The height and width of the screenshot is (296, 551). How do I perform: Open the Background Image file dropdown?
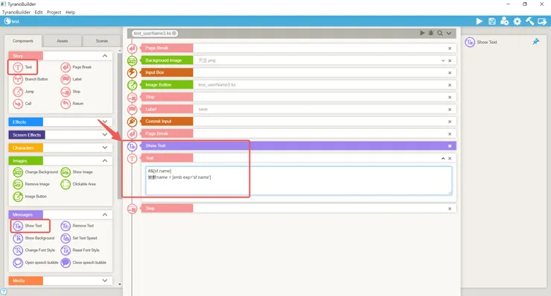(x=443, y=60)
